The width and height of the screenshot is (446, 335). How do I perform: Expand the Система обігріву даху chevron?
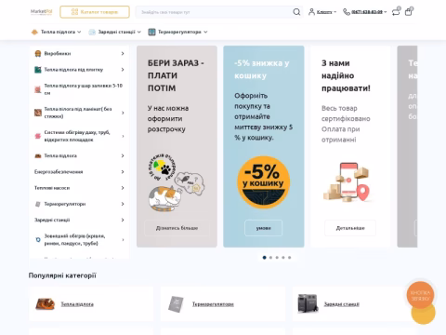tap(123, 136)
